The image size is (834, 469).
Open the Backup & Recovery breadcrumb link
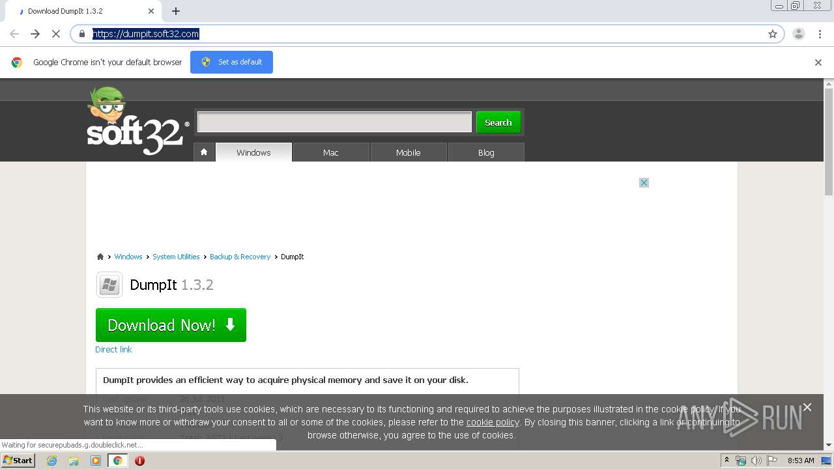240,257
